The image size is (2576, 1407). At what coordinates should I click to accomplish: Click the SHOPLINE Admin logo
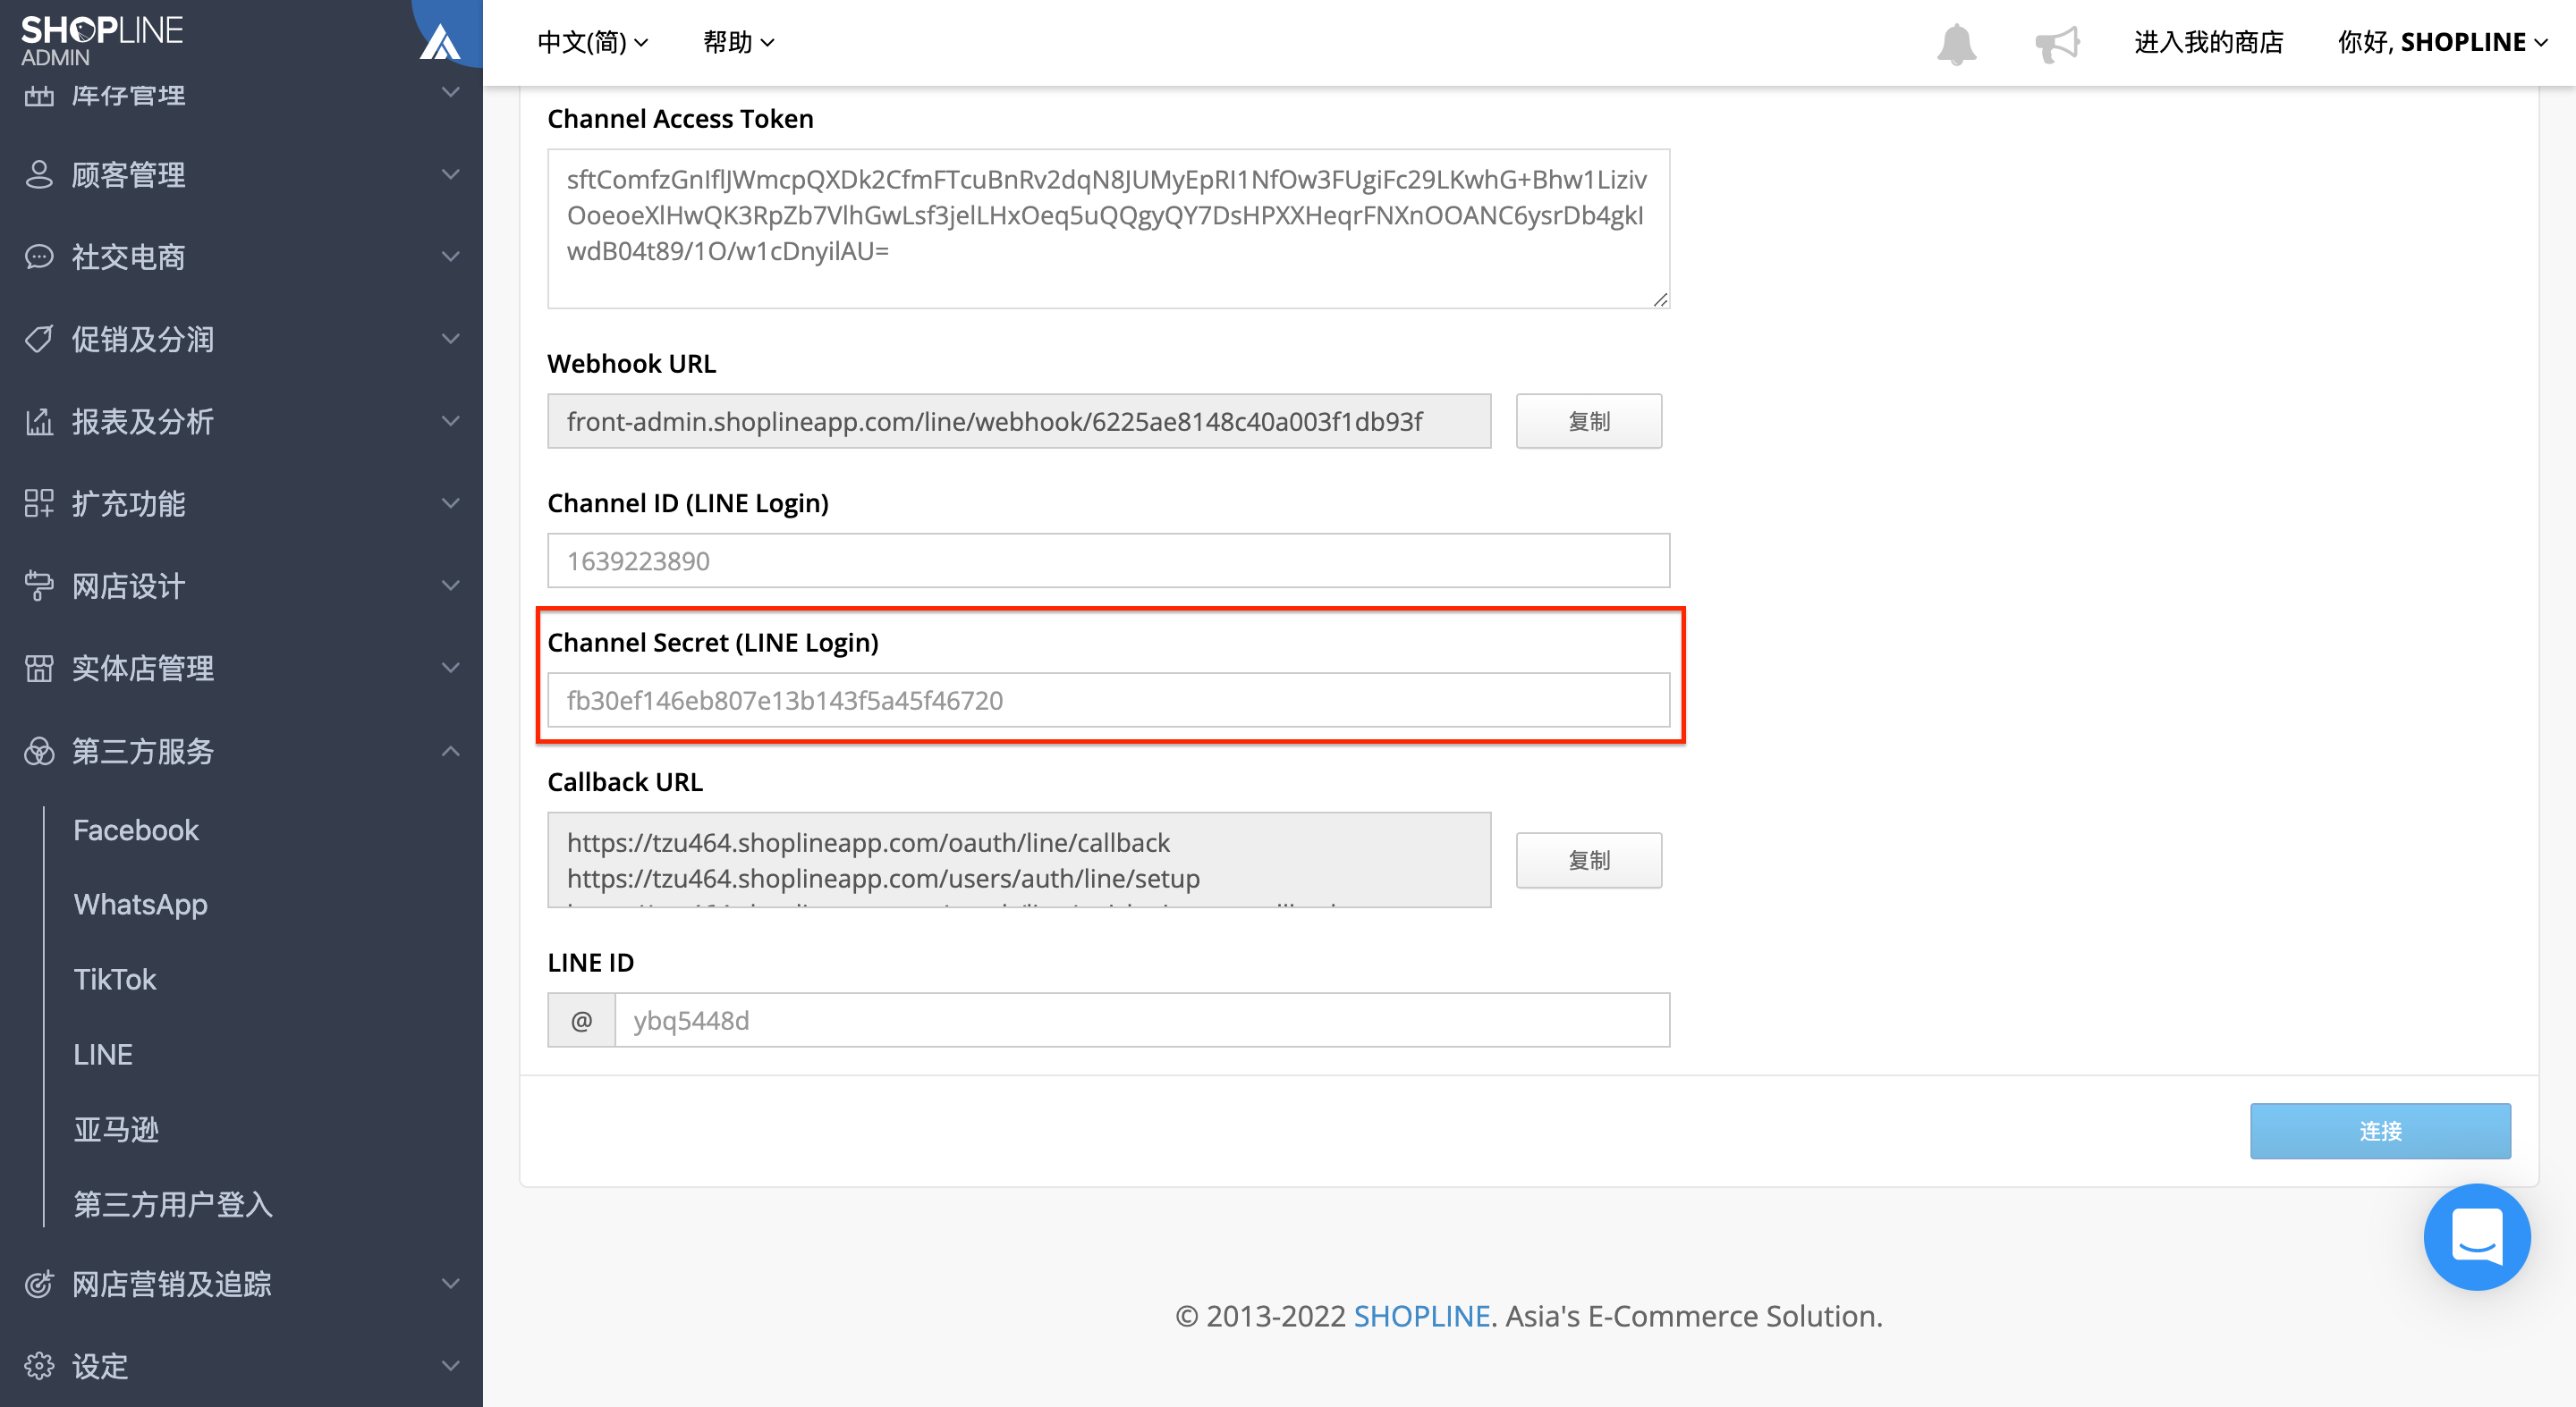tap(101, 40)
